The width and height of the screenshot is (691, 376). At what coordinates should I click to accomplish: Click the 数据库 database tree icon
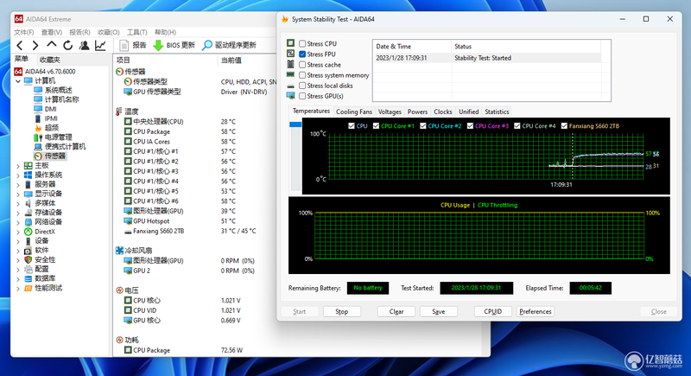coord(29,278)
